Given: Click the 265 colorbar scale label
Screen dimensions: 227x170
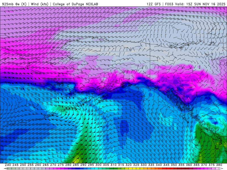Looking at the screenshot, I should pyautogui.click(x=45, y=165).
